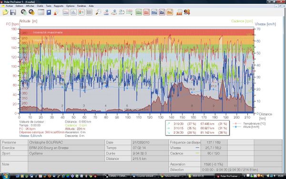This screenshot has width=286, height=179.
Task: Click the watch icon with green arrow
Action: pyautogui.click(x=24, y=12)
